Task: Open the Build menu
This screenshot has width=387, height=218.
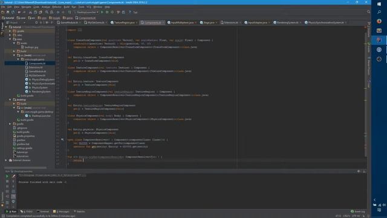Action: (67, 7)
